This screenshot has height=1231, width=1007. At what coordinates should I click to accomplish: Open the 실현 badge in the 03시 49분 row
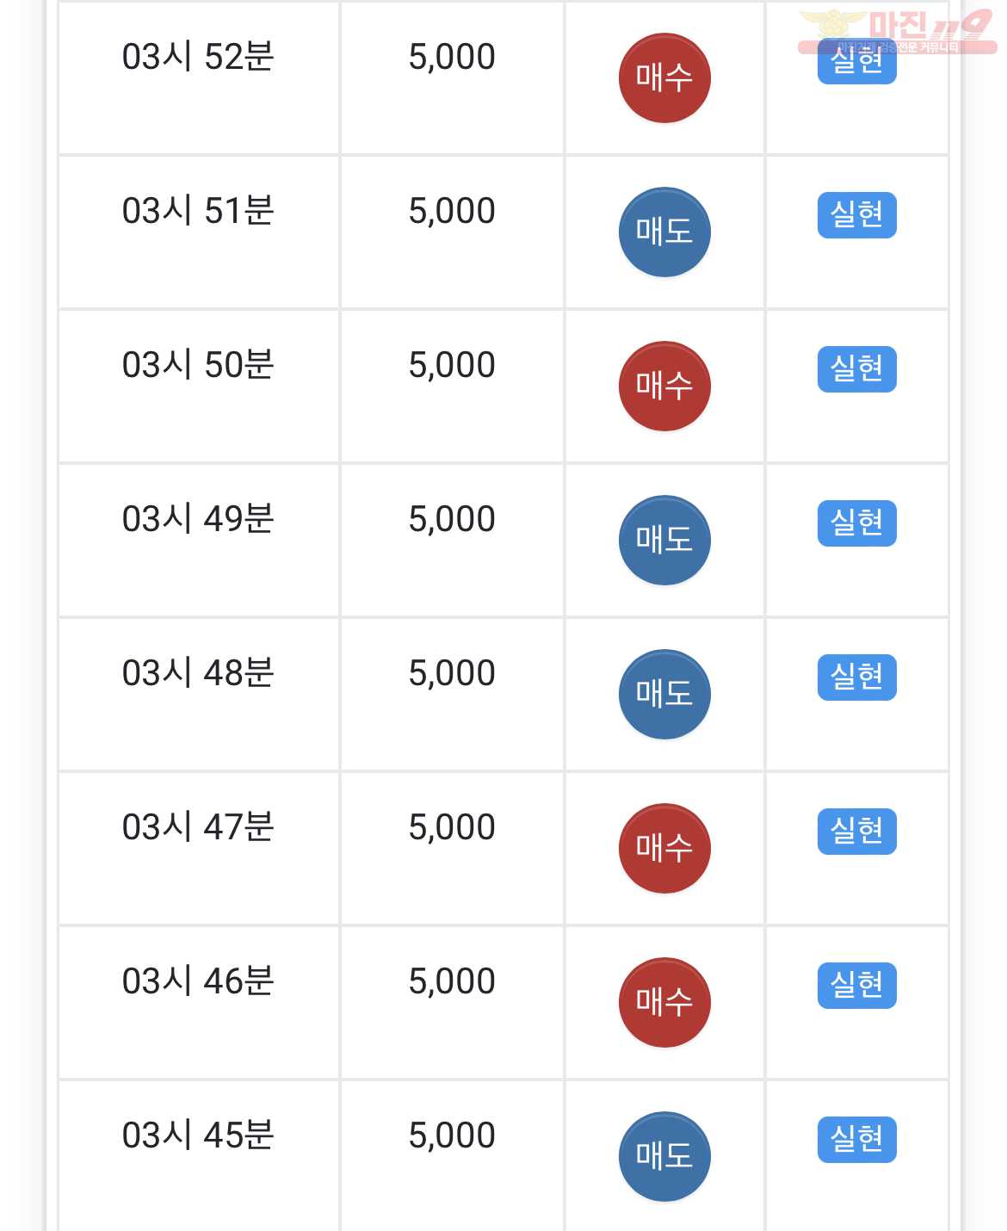click(857, 523)
